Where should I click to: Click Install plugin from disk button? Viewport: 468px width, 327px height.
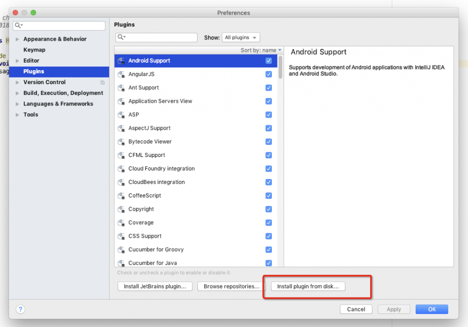click(x=307, y=286)
